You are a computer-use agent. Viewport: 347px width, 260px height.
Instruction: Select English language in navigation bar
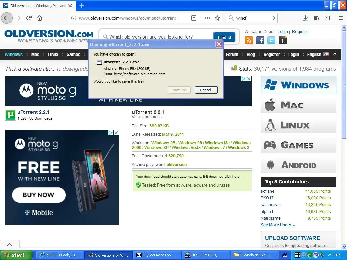pyautogui.click(x=318, y=55)
